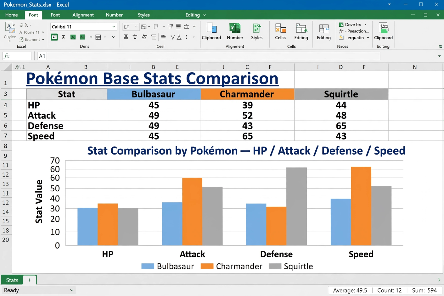Expand the formula bar with the arrow
This screenshot has height=296, width=444.
click(439, 56)
